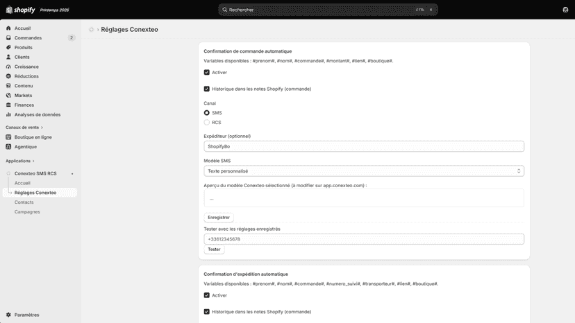Focus the Rechercher search bar
The image size is (575, 323).
[x=328, y=10]
